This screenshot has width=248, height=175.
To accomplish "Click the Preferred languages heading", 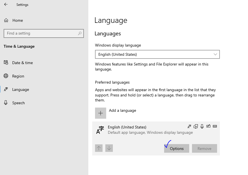I will (x=112, y=82).
